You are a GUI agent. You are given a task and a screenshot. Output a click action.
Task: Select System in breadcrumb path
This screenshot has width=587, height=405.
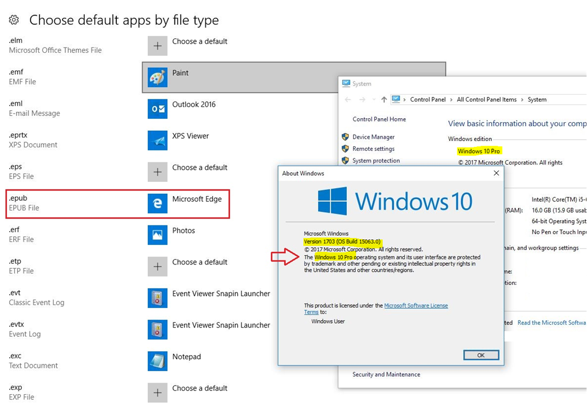[537, 100]
